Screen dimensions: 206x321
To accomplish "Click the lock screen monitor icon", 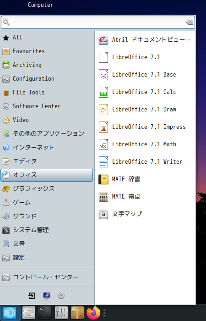I will point(47,296).
